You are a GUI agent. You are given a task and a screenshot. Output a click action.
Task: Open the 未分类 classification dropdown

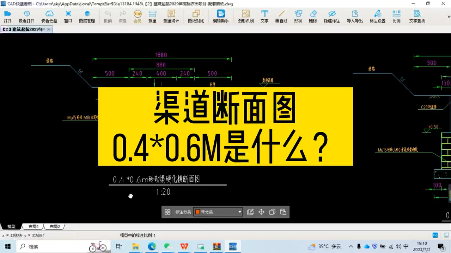coord(239,212)
